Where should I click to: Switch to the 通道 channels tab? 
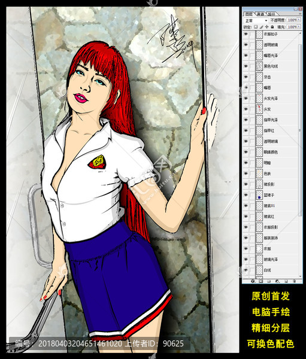point(260,14)
